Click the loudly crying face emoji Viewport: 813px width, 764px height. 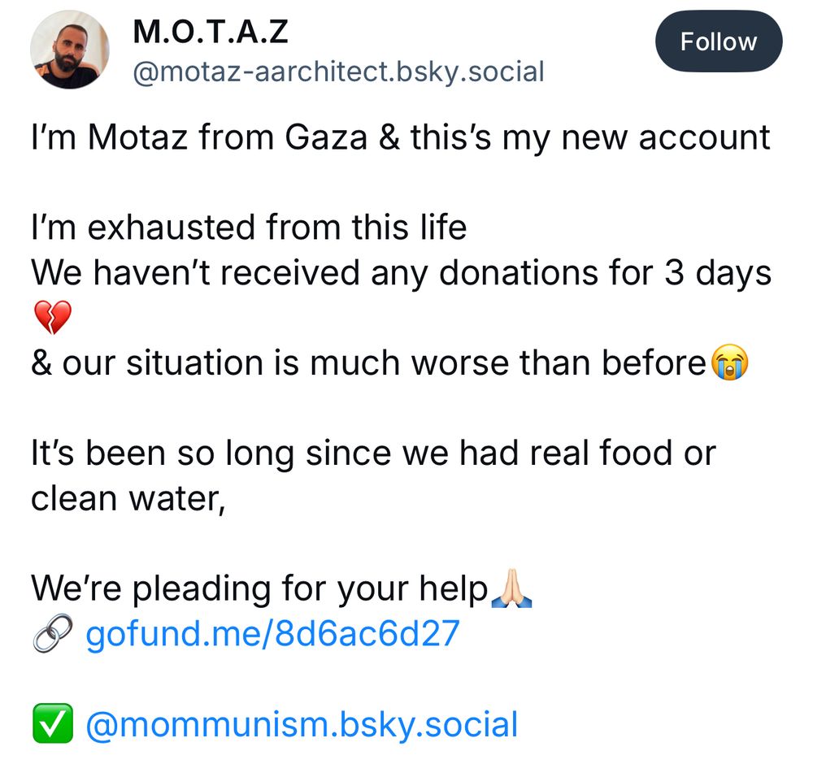coord(729,363)
